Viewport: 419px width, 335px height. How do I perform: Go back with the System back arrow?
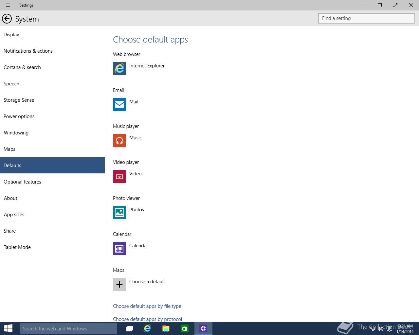[7, 19]
